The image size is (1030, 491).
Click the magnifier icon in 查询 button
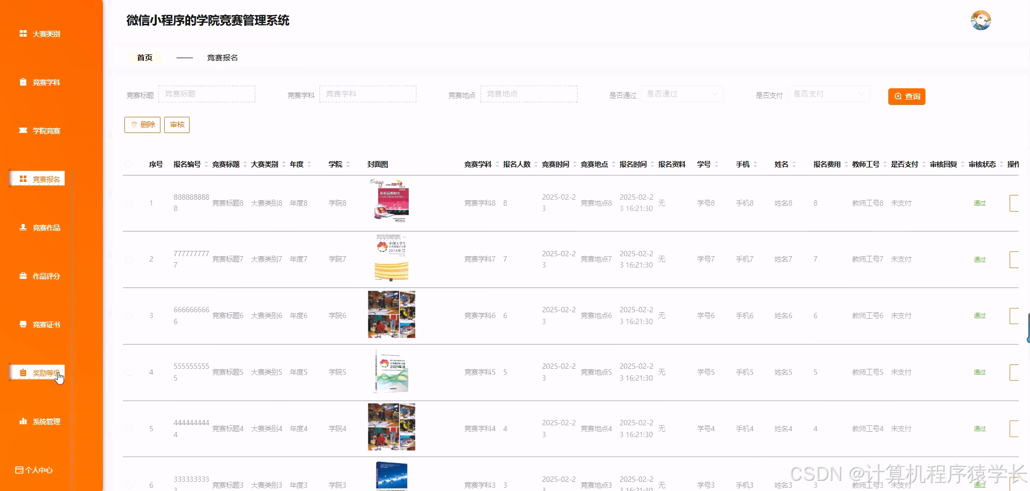coord(898,96)
